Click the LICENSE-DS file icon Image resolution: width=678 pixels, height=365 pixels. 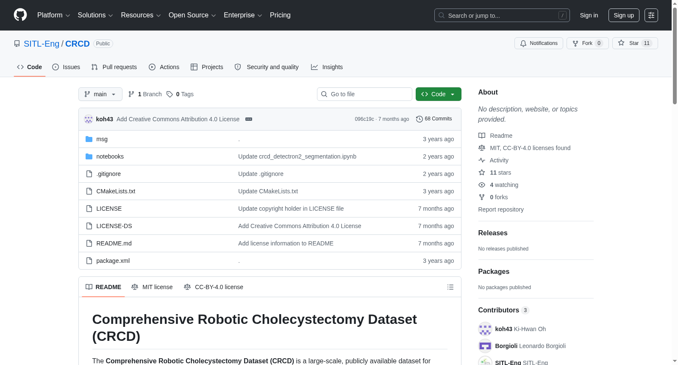point(89,226)
